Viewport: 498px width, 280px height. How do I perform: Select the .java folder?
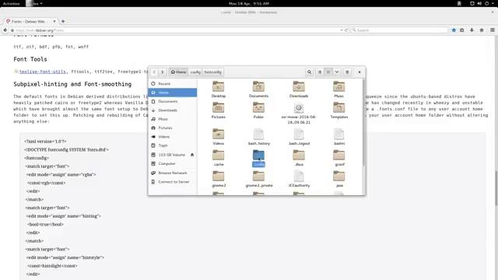click(339, 177)
